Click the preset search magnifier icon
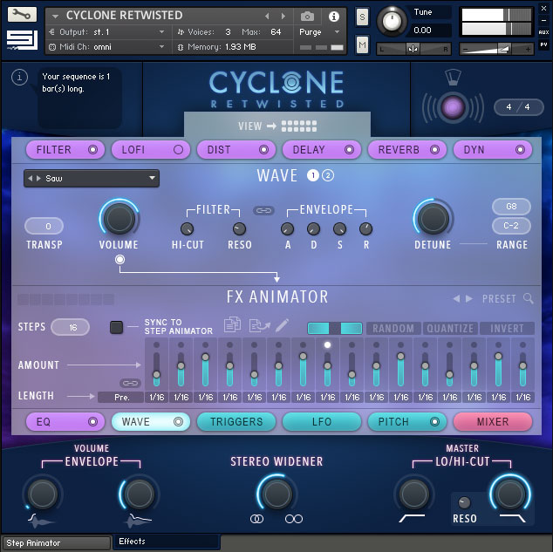The width and height of the screenshot is (553, 552). (529, 298)
